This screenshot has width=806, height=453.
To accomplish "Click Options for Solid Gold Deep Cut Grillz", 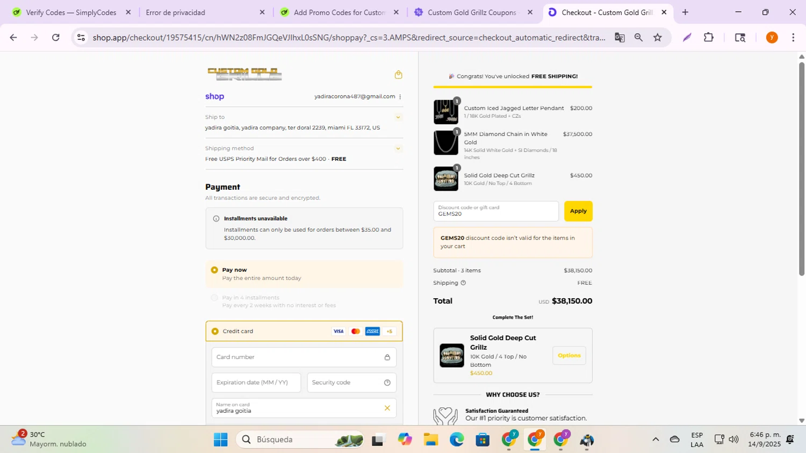I will tap(569, 356).
